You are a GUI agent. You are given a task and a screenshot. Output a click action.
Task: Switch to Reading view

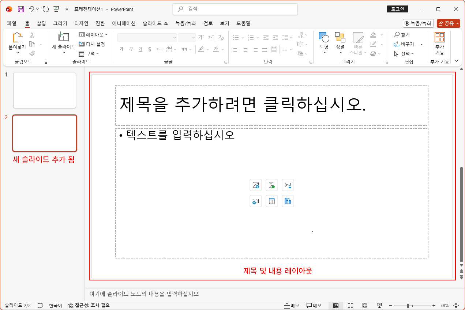365,305
